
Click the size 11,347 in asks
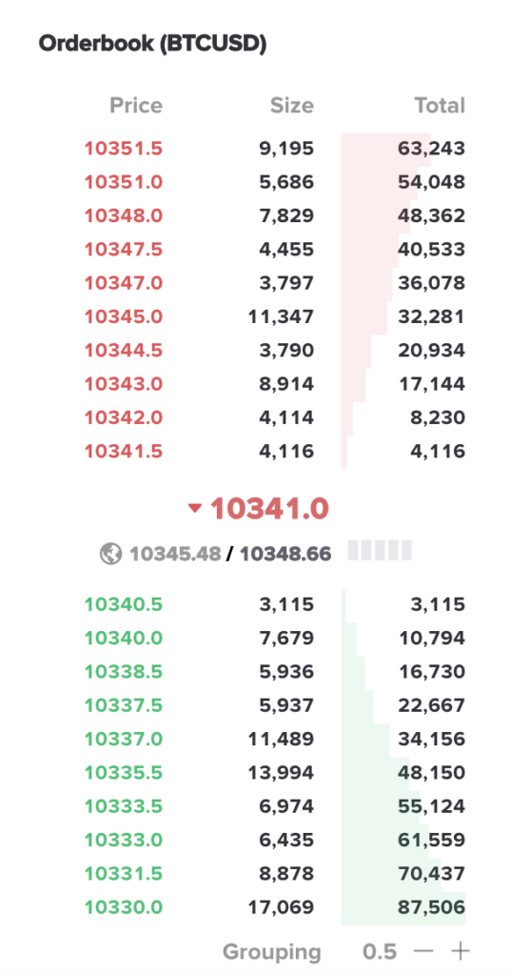point(281,316)
